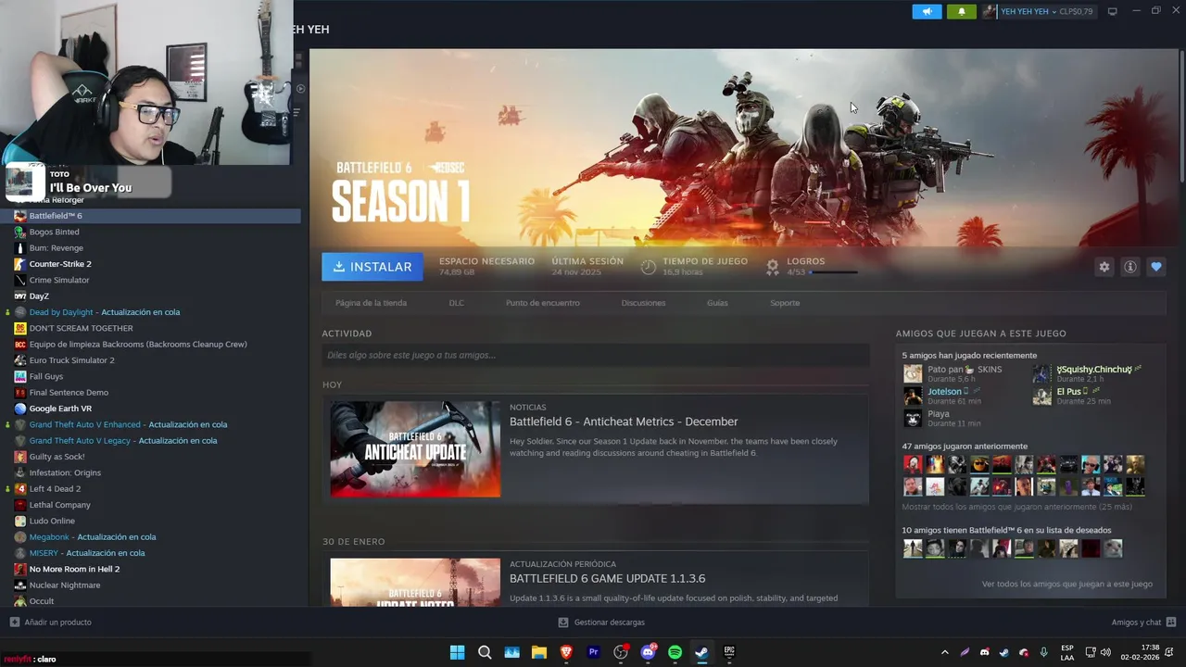Open Adobe Premiere Pro from taskbar

(594, 652)
